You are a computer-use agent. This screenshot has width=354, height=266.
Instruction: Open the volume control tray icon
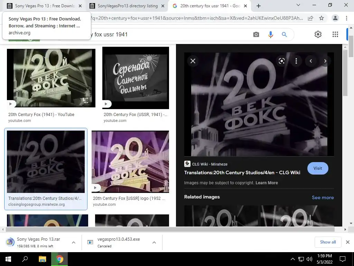[309, 259]
